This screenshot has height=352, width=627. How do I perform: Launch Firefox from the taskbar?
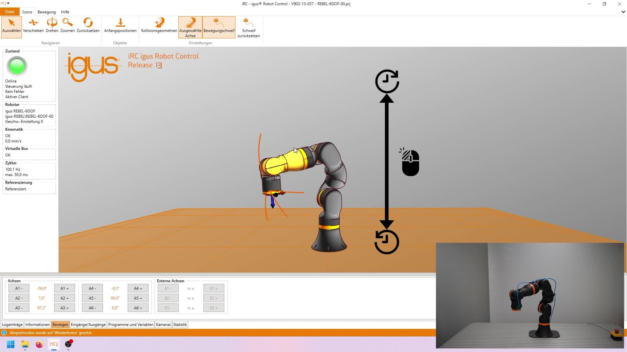(40, 344)
